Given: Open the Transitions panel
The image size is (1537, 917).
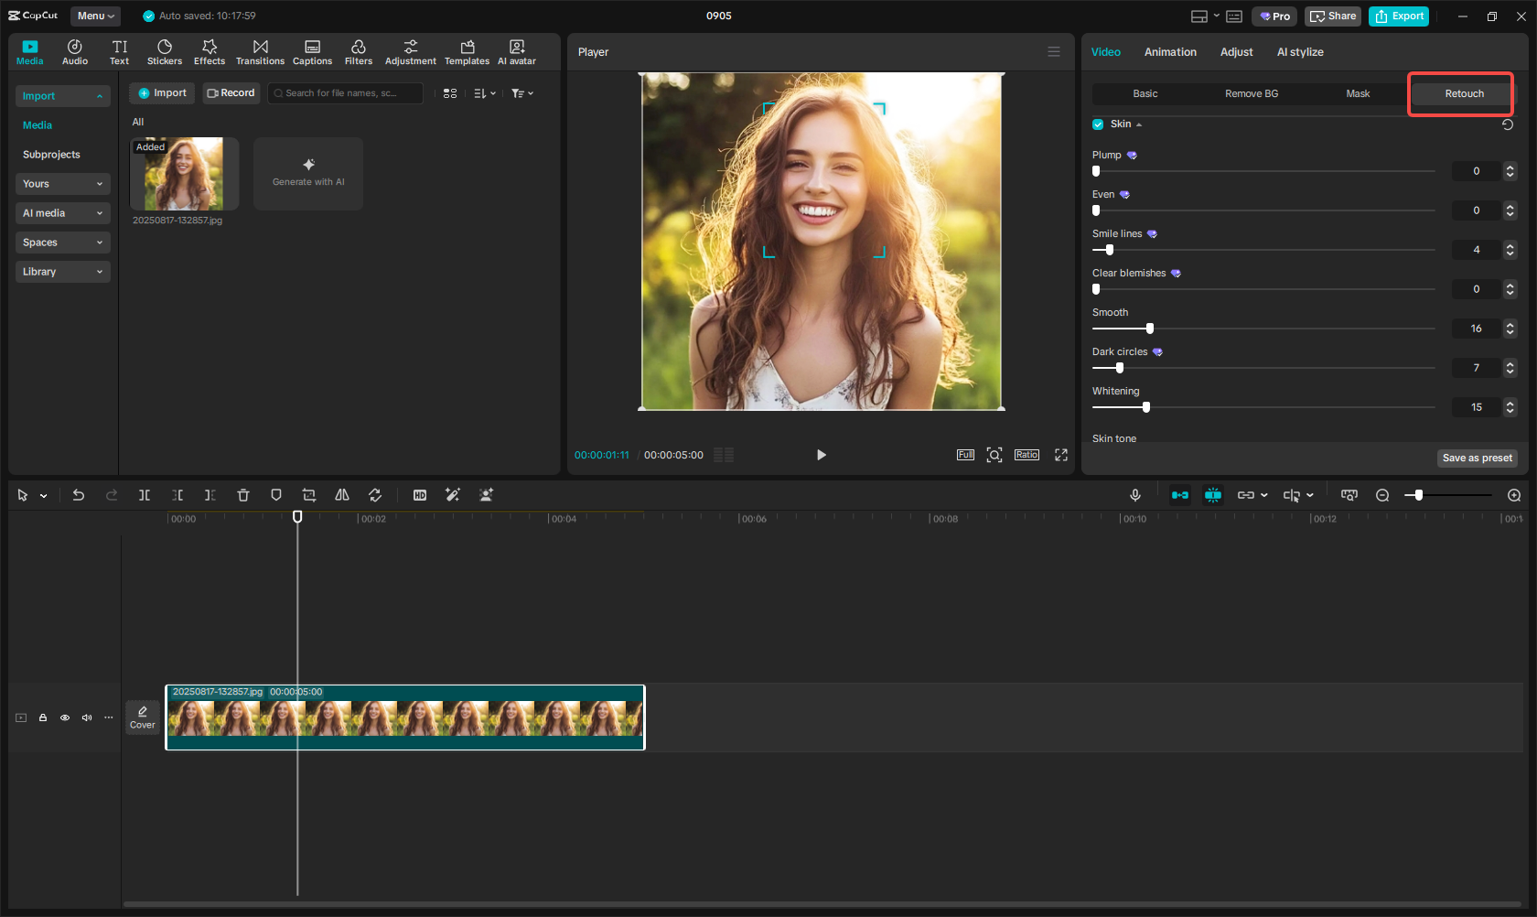Looking at the screenshot, I should coord(260,50).
